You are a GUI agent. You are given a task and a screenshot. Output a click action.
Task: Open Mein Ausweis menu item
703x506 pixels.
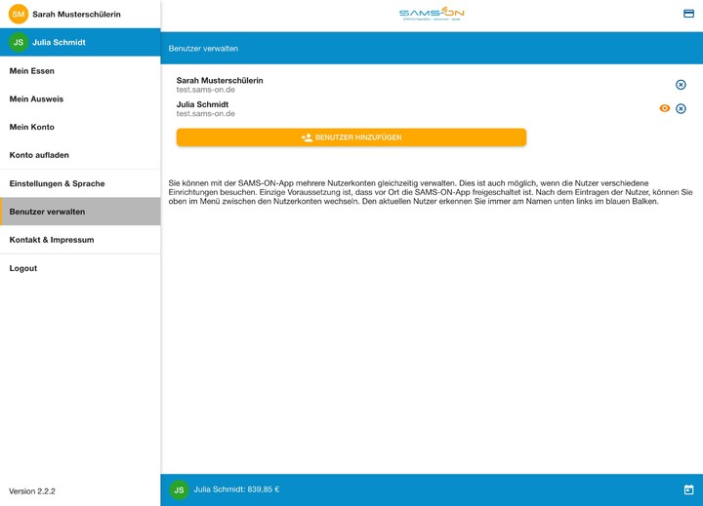pos(36,99)
